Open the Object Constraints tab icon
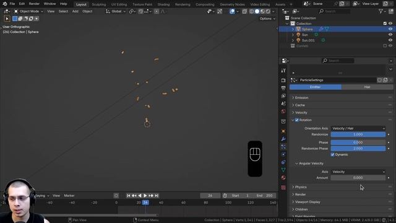Viewport: 396px width, 223px height. [x=283, y=162]
